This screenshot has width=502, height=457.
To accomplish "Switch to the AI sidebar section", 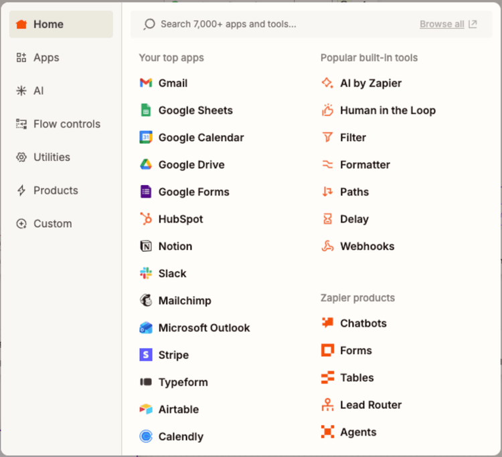I will pos(38,91).
